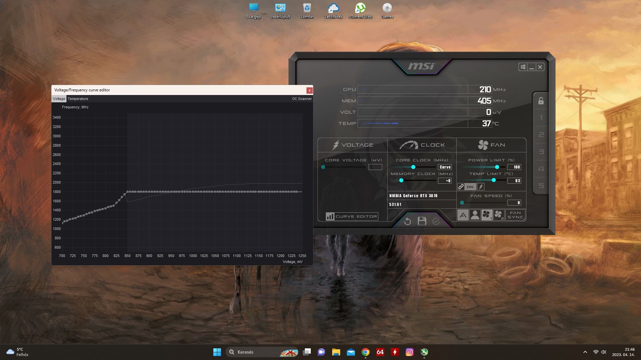Select the Fan 2 icon
Screen dimensions: 641x360
(499, 215)
